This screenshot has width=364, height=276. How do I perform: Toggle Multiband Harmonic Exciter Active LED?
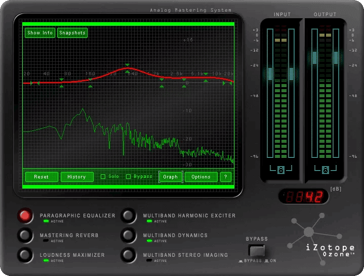[x=149, y=221]
